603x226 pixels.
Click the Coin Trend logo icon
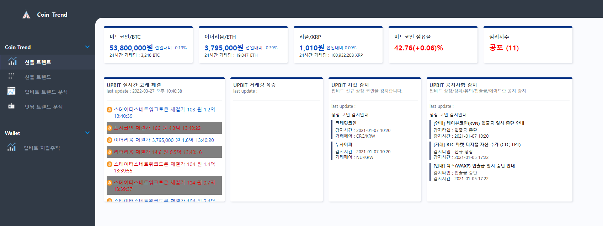point(26,15)
